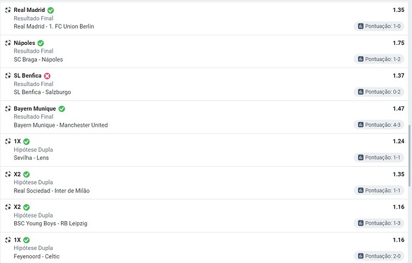Viewport: 412px width, 263px height.
Task: Click the football icon on the Feyenoord - Celtic row
Action: (x=8, y=240)
